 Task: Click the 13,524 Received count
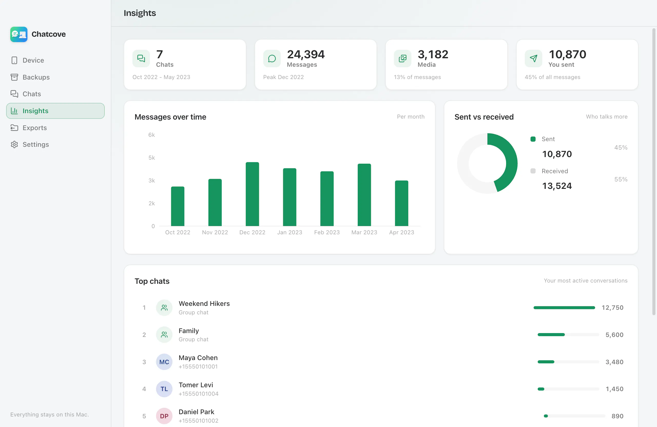tap(557, 186)
